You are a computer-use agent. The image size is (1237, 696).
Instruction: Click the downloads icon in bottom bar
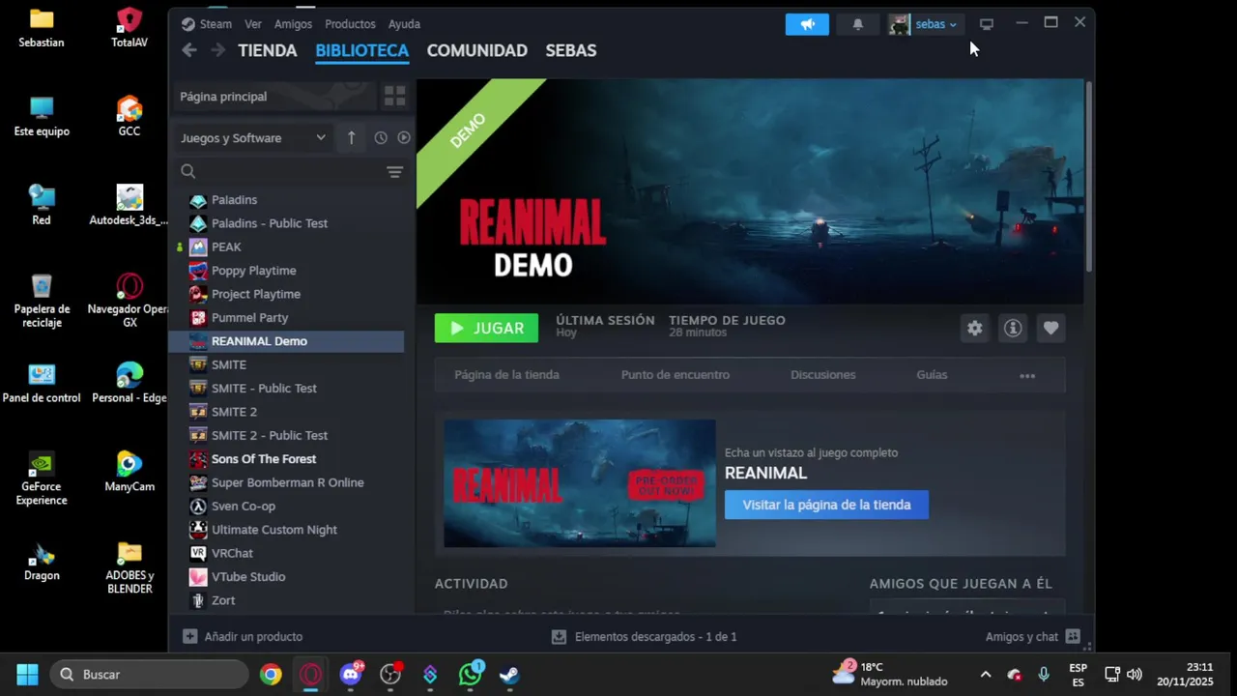click(x=559, y=637)
